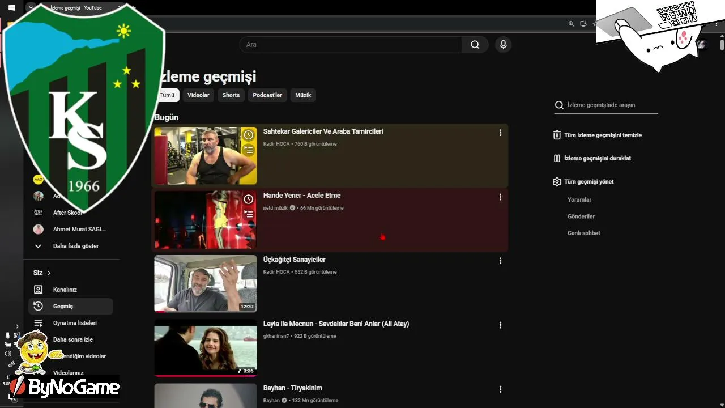Click the magnifier search button
The height and width of the screenshot is (408, 725).
pyautogui.click(x=475, y=45)
